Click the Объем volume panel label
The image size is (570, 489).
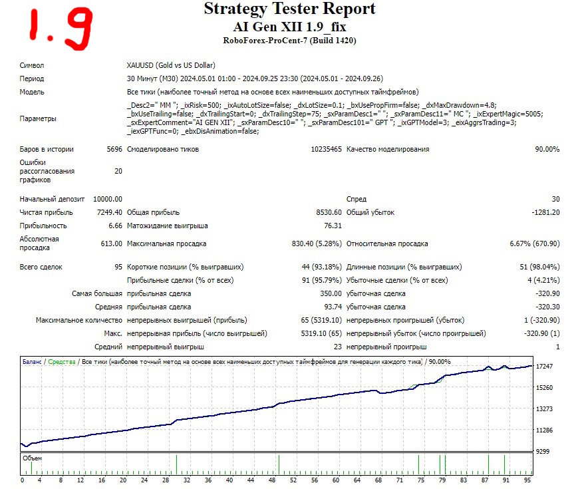(x=33, y=458)
